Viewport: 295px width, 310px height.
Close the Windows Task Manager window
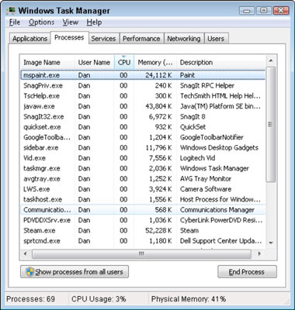coord(280,11)
